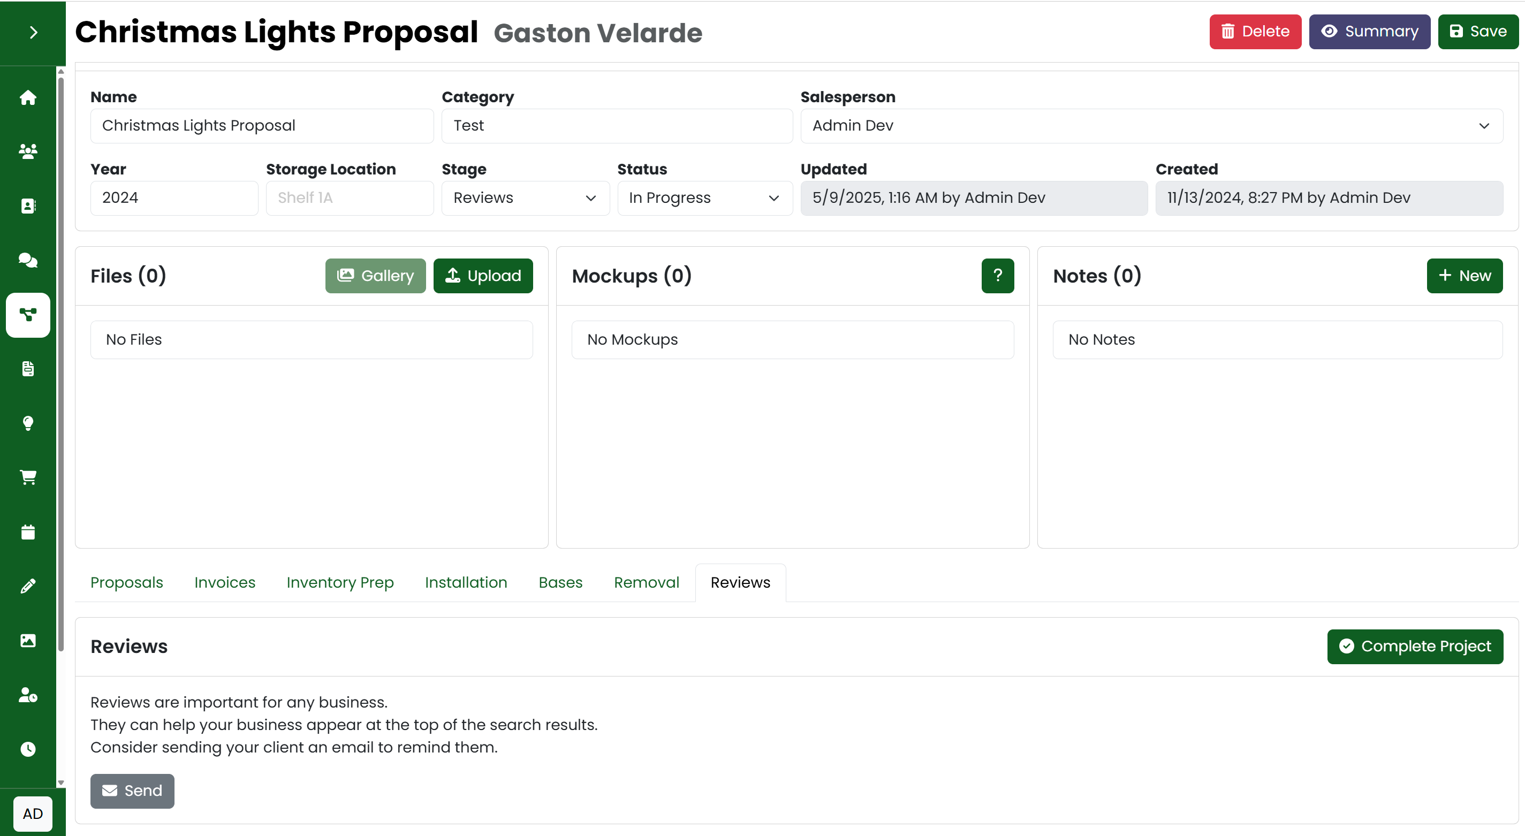The image size is (1525, 836).
Task: Open the chat conversations sidebar icon
Action: click(x=28, y=260)
